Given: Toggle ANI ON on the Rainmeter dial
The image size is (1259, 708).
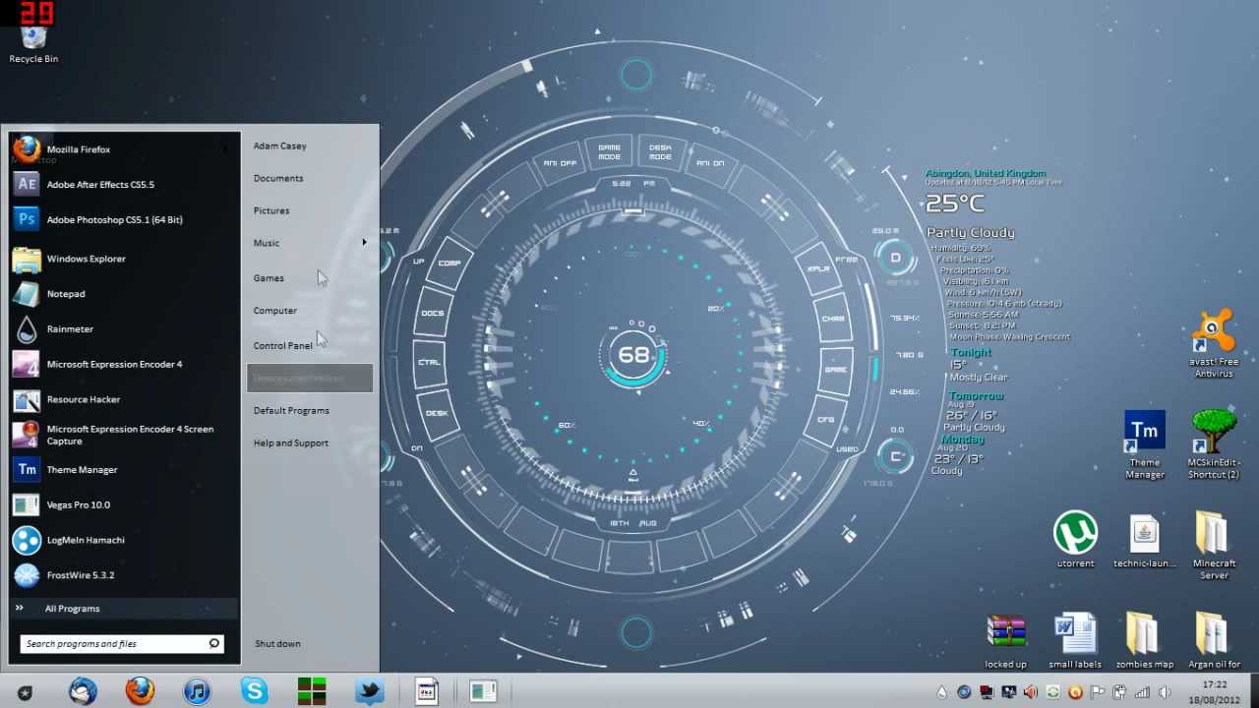Looking at the screenshot, I should coord(710,163).
